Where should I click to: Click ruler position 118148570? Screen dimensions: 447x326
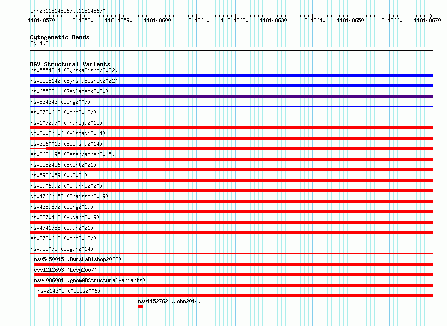[x=41, y=20]
